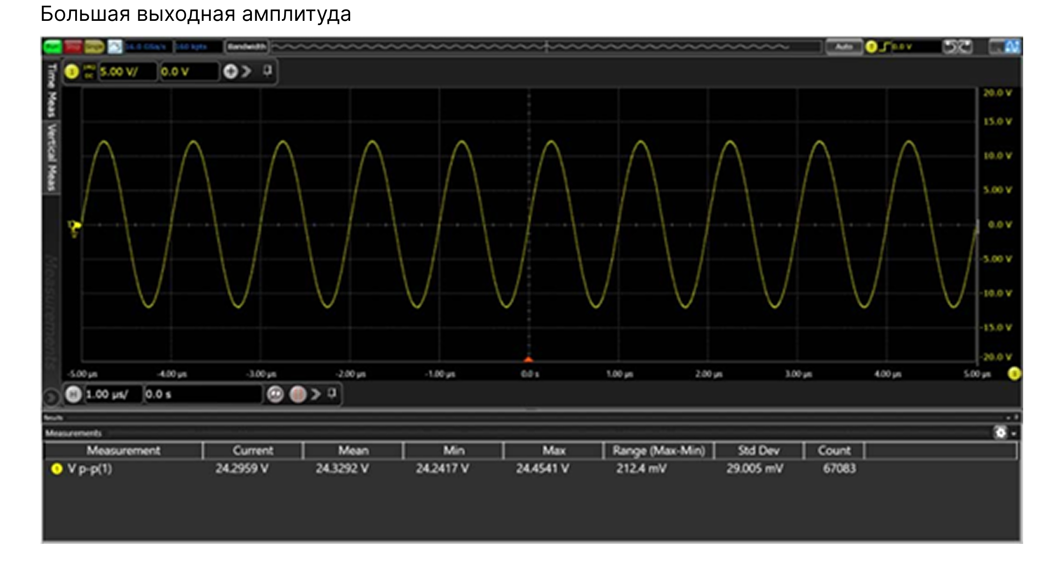1044x563 pixels.
Task: Click the yellow Single acquisition button
Action: (x=94, y=46)
